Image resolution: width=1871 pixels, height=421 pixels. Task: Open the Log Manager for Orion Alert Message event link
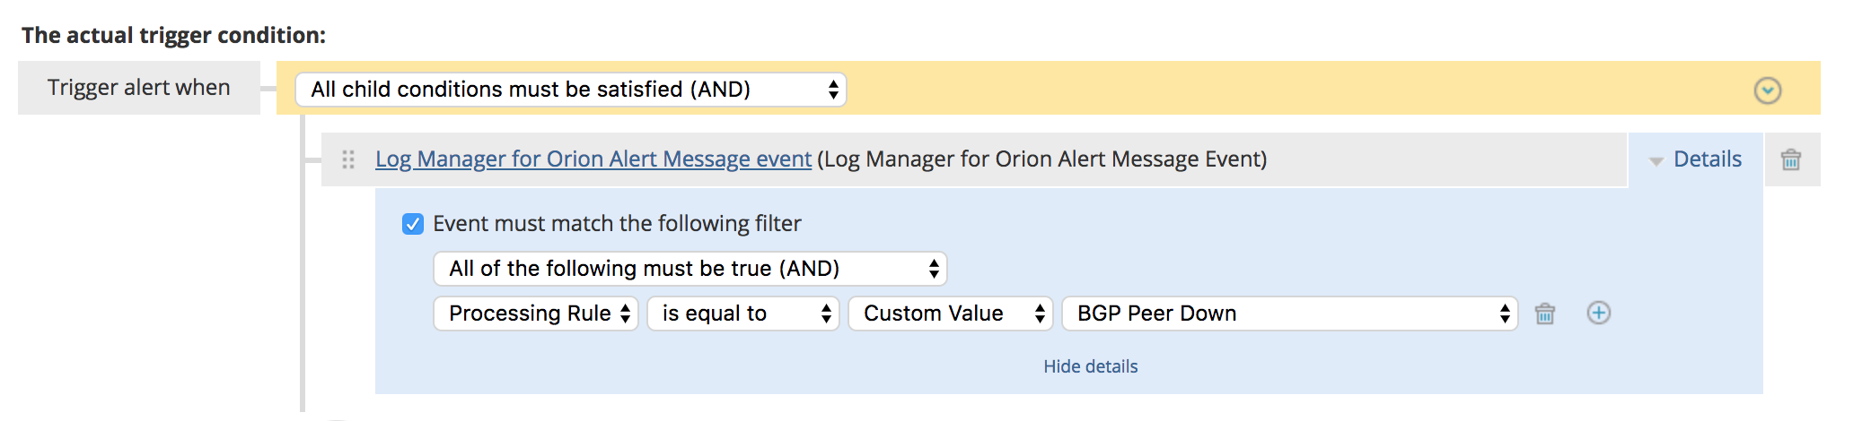[x=593, y=159]
